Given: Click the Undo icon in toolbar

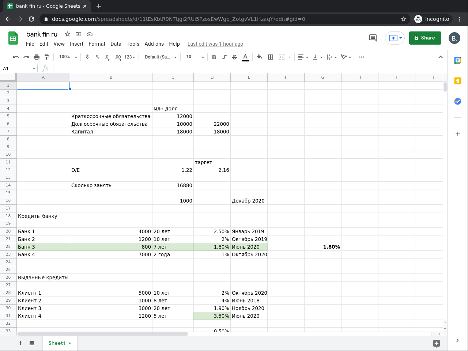Looking at the screenshot, I should tap(16, 57).
